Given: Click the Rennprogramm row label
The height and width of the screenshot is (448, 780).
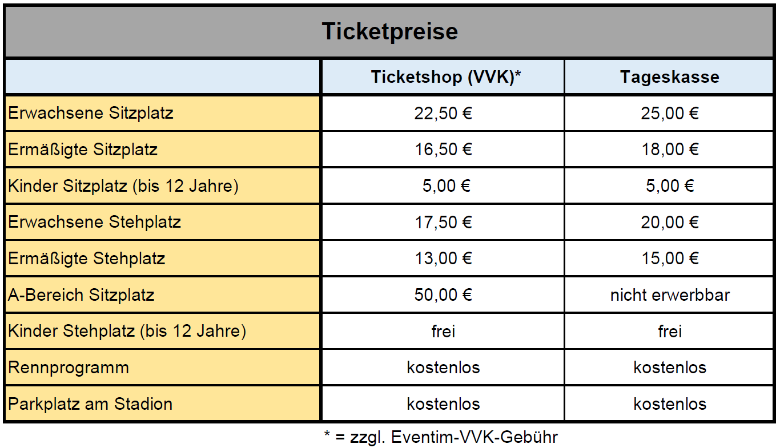Looking at the screenshot, I should click(69, 368).
